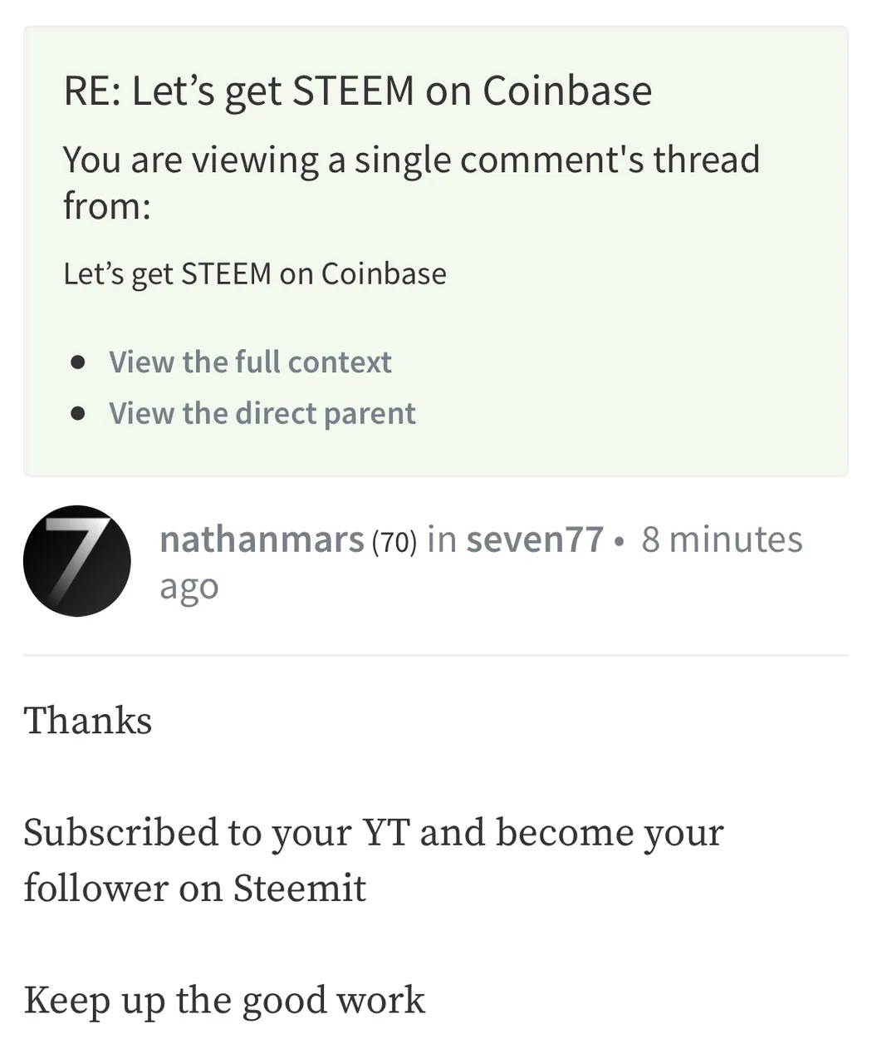Image resolution: width=872 pixels, height=1064 pixels.
Task: Click the word in before seven77
Action: [442, 539]
